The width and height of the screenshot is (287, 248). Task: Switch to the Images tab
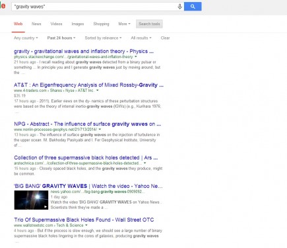click(78, 24)
